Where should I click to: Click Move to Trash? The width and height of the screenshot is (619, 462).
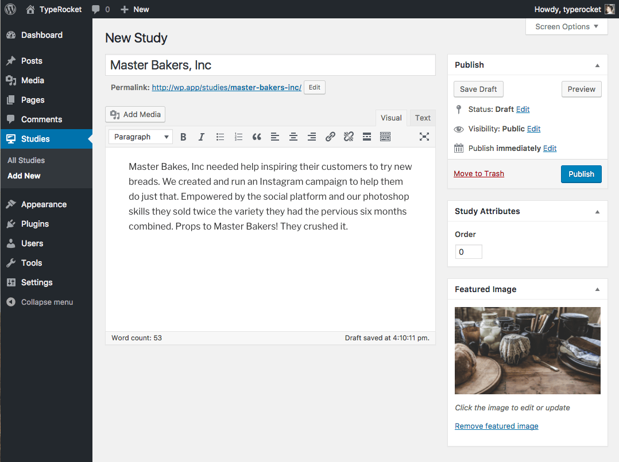478,173
